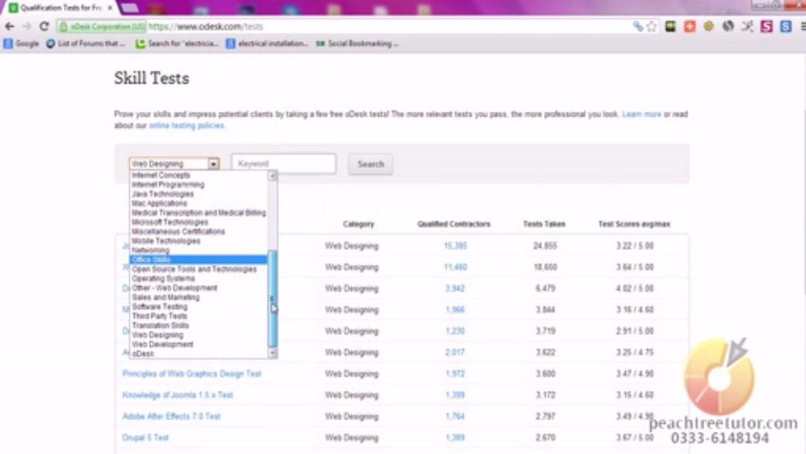Open the online testing policies link
Image resolution: width=806 pixels, height=454 pixels.
click(187, 125)
